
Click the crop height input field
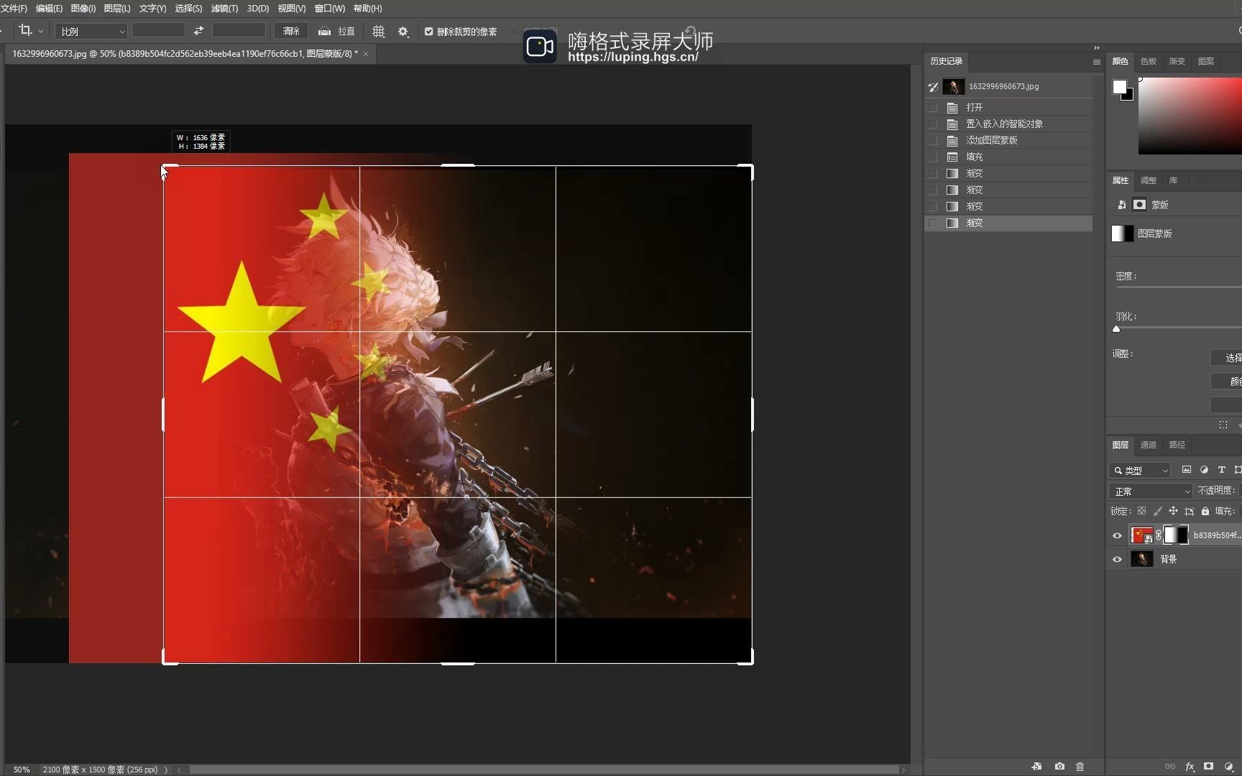(x=239, y=31)
